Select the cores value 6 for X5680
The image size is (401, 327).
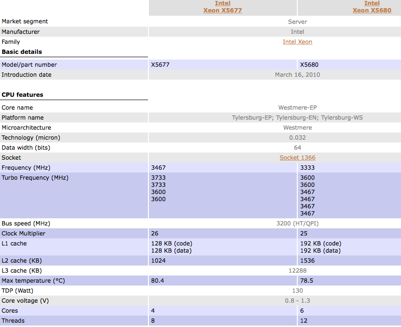pos(302,311)
